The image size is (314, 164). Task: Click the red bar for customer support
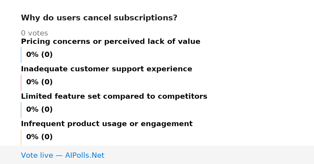coord(21,82)
